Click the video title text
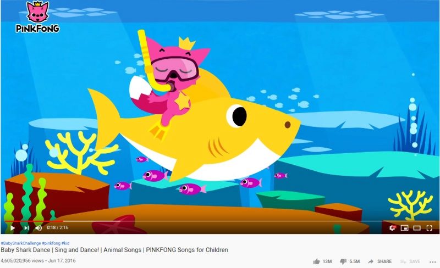Viewport: 440px width, 268px height. click(114, 250)
